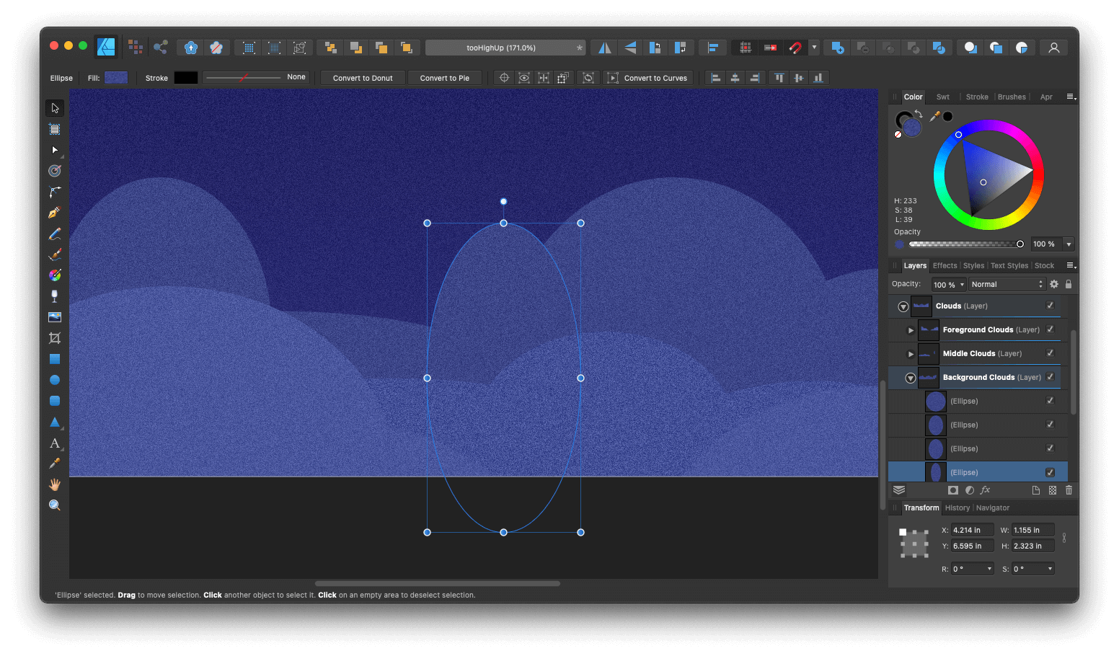
Task: Select the Zoom tool
Action: coord(55,505)
